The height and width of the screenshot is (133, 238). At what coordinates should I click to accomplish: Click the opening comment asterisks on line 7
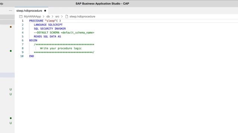(x=64, y=44)
